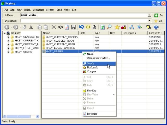
Task: Open the Bookmarks menu in menu bar
Action: coord(38,10)
